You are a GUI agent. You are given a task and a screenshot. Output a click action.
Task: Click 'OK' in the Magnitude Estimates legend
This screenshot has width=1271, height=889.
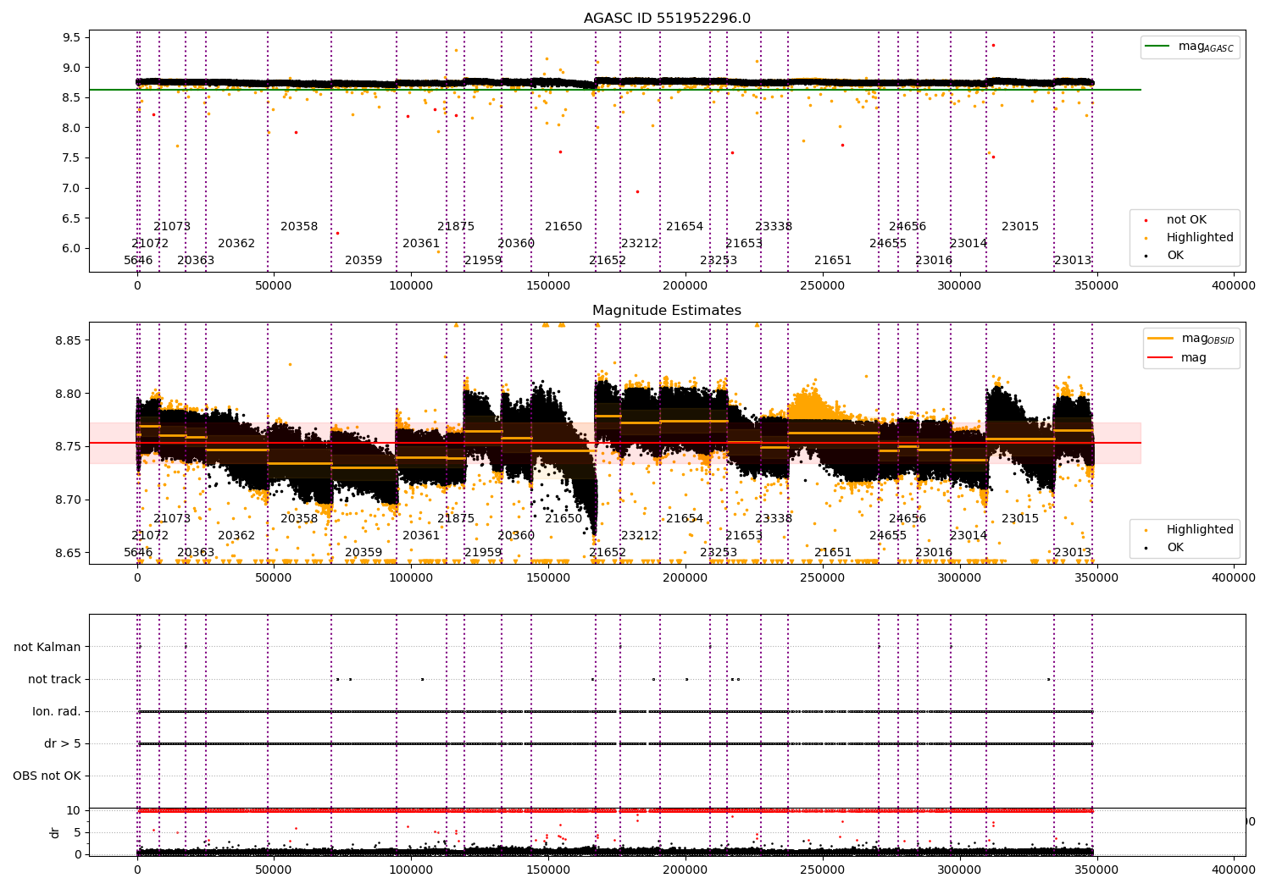[1175, 548]
